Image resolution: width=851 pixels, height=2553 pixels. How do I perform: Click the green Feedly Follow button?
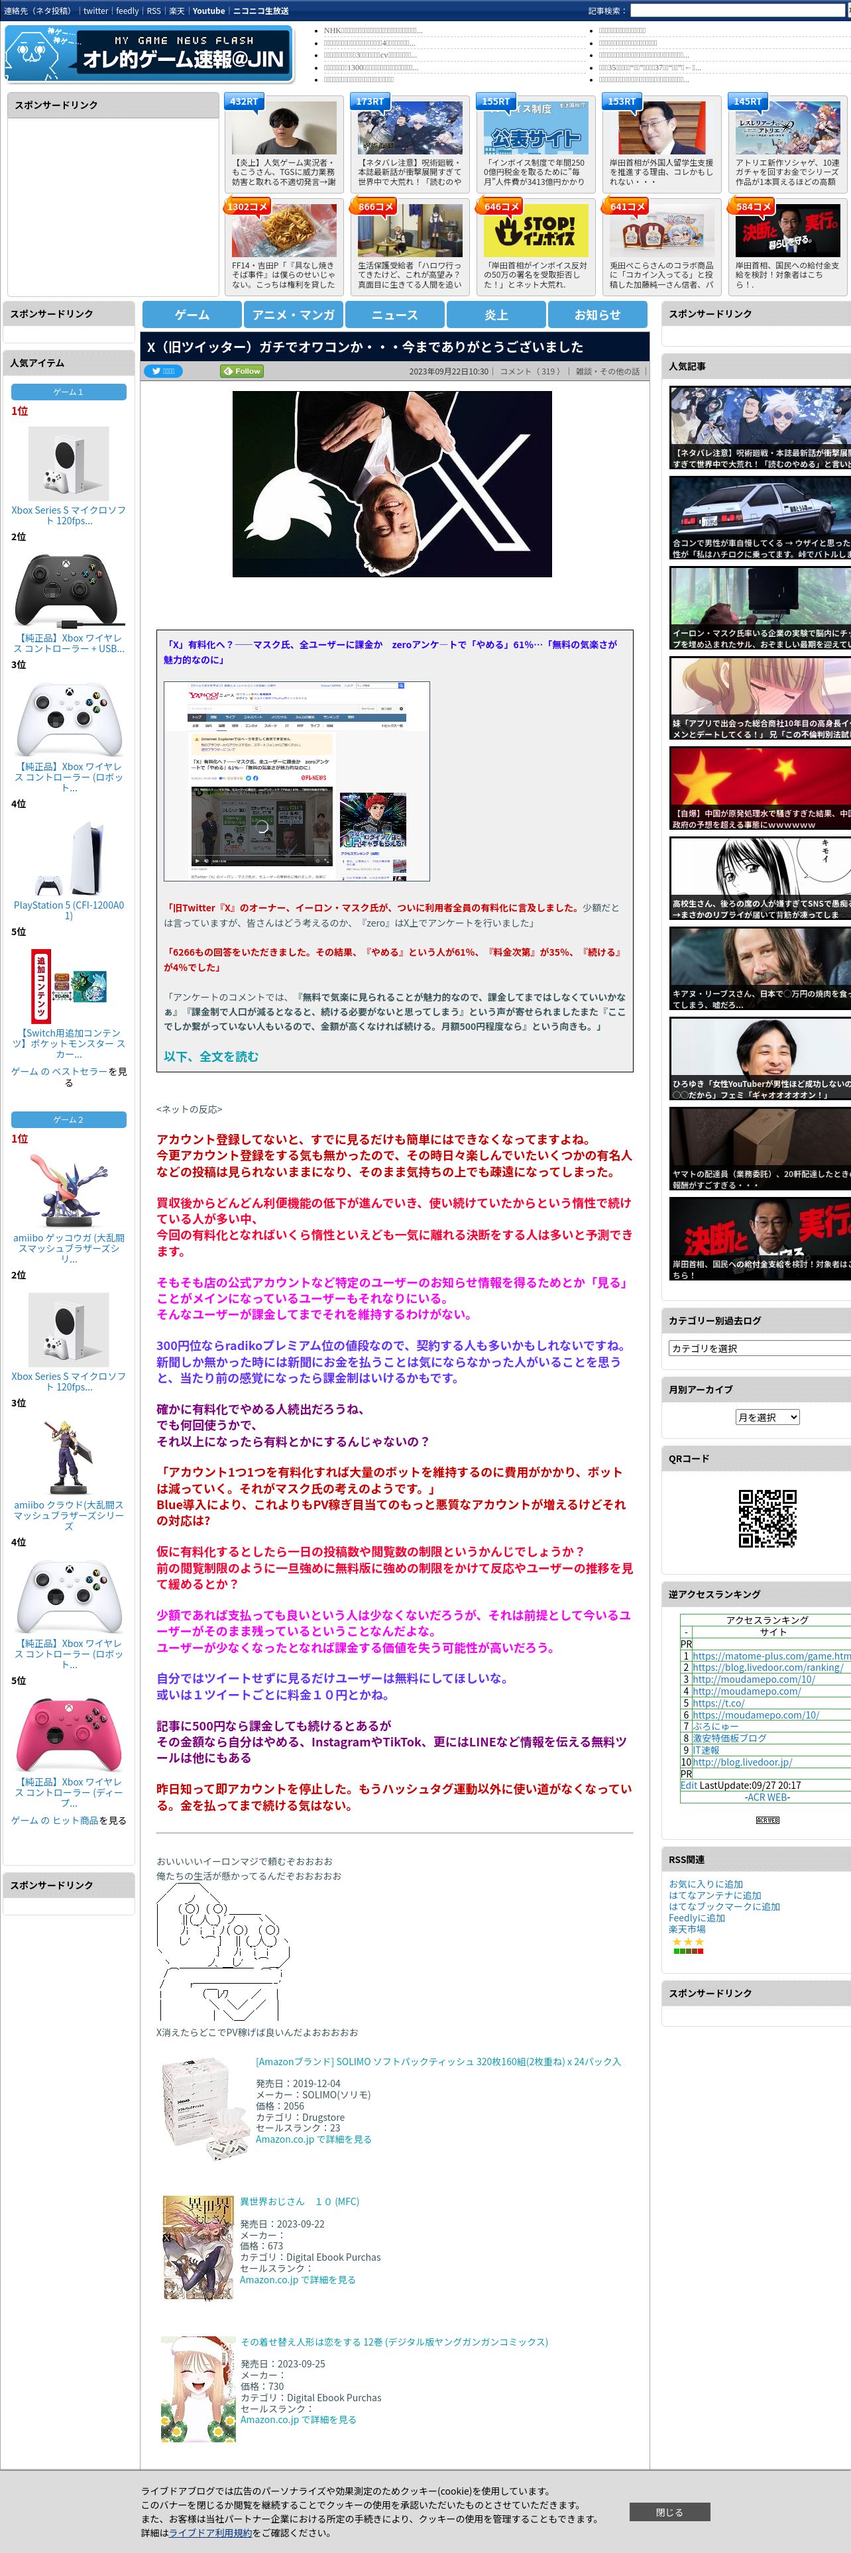(242, 370)
